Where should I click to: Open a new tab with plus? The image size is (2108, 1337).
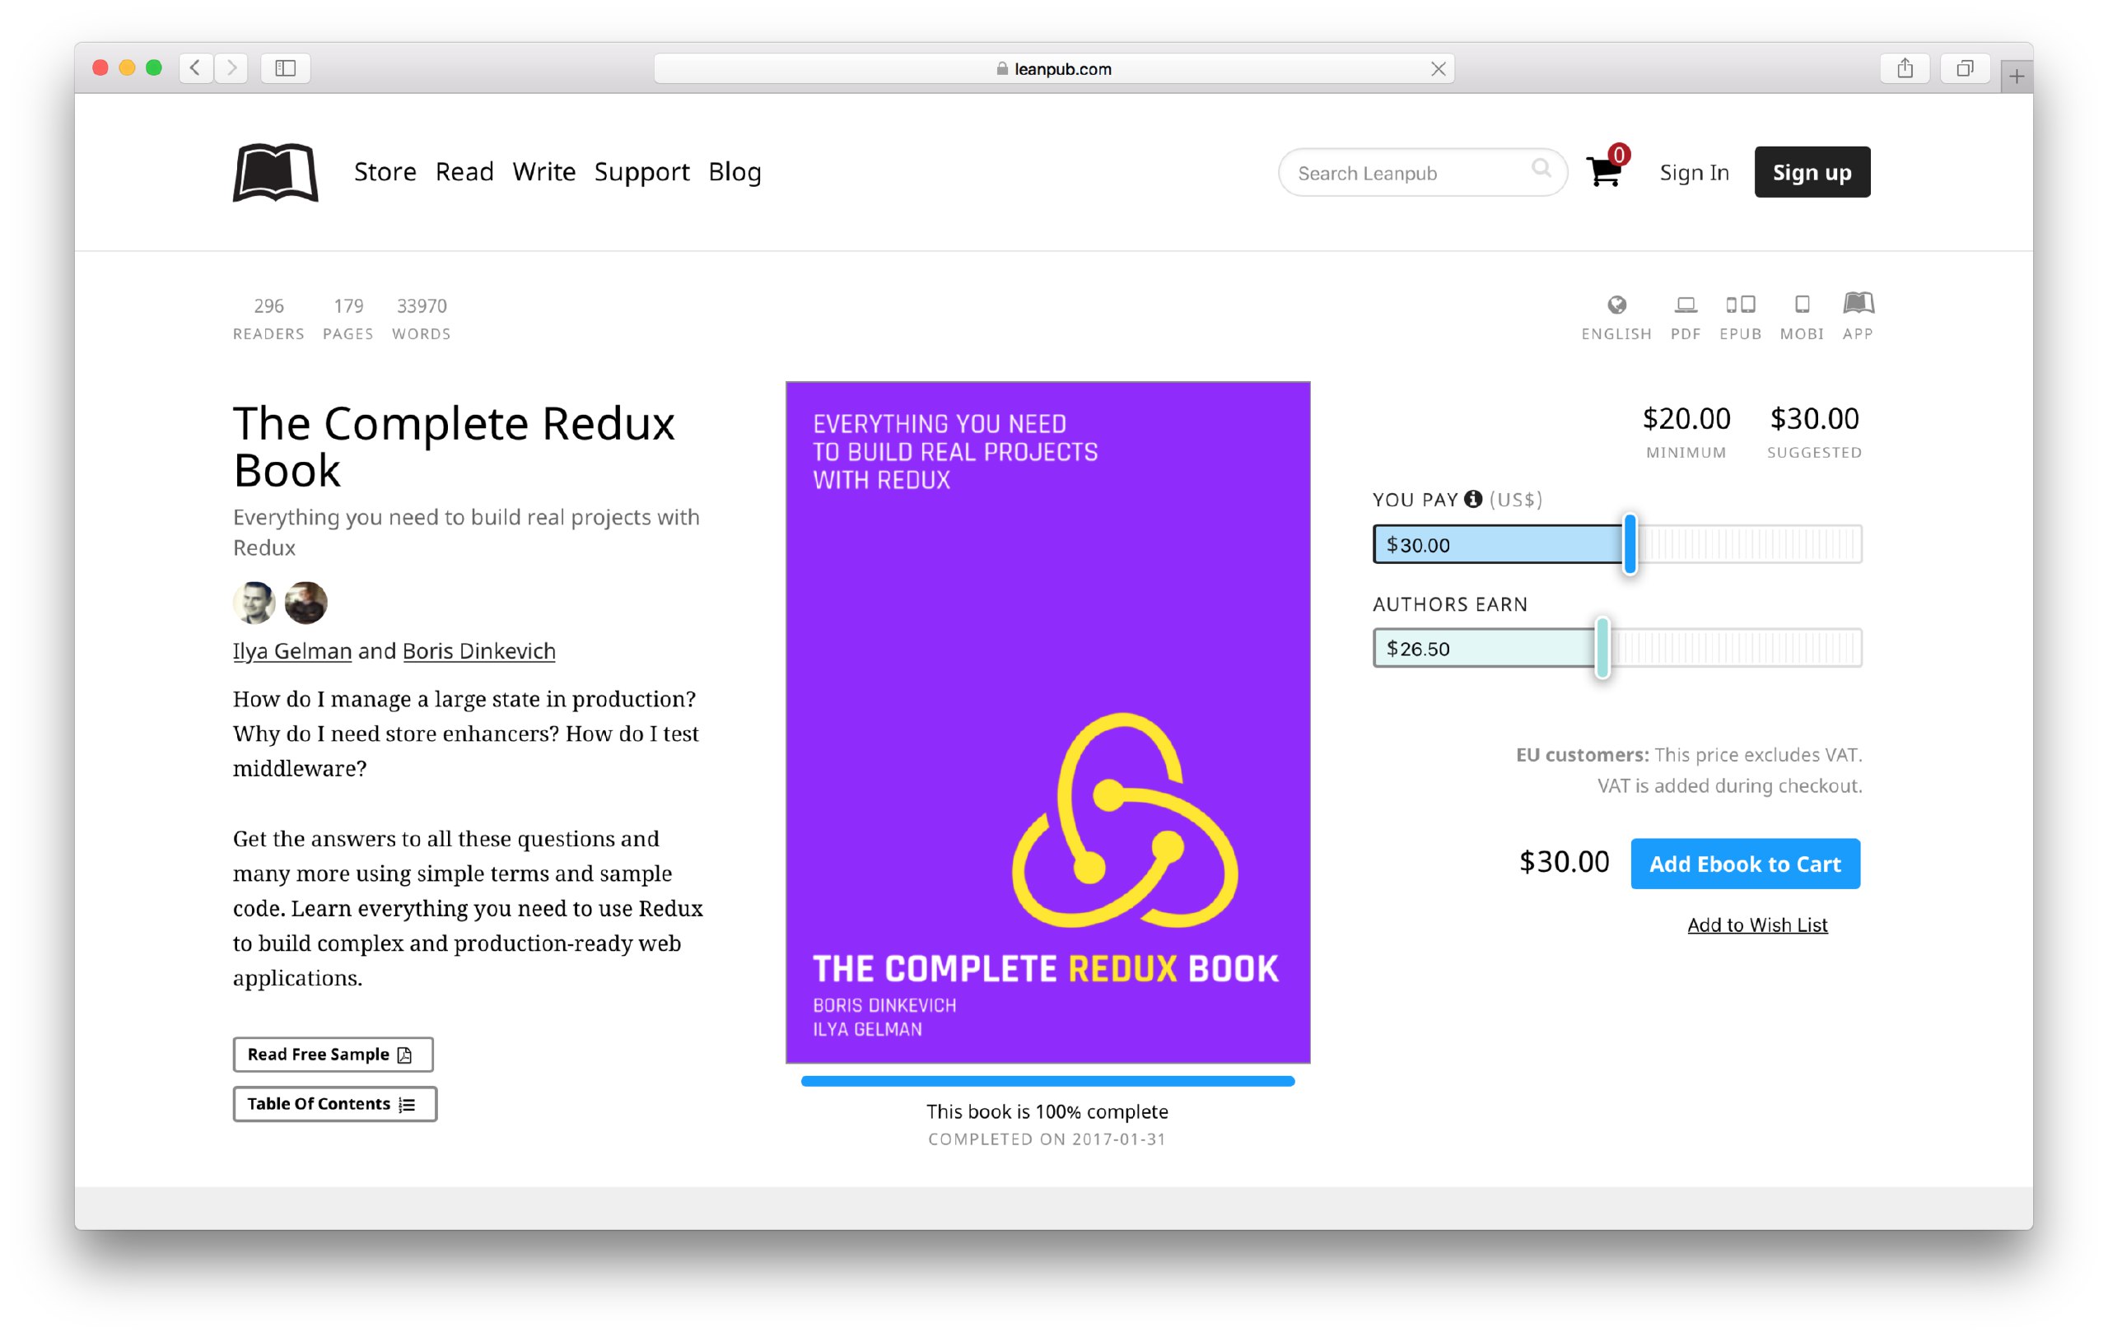point(2016,77)
